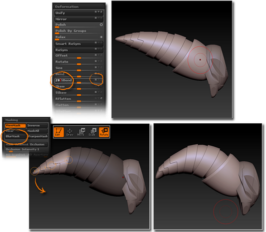Toggle the ViewMask button
266x232 pixels.
pyautogui.click(x=15, y=125)
